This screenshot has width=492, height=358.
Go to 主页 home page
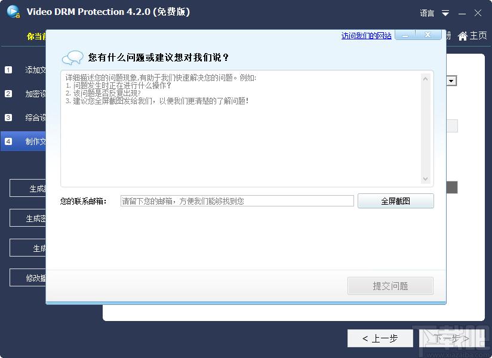(x=472, y=36)
